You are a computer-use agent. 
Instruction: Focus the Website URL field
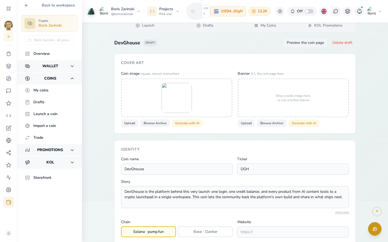pos(293,232)
